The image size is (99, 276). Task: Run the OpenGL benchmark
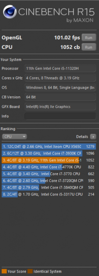point(89,37)
